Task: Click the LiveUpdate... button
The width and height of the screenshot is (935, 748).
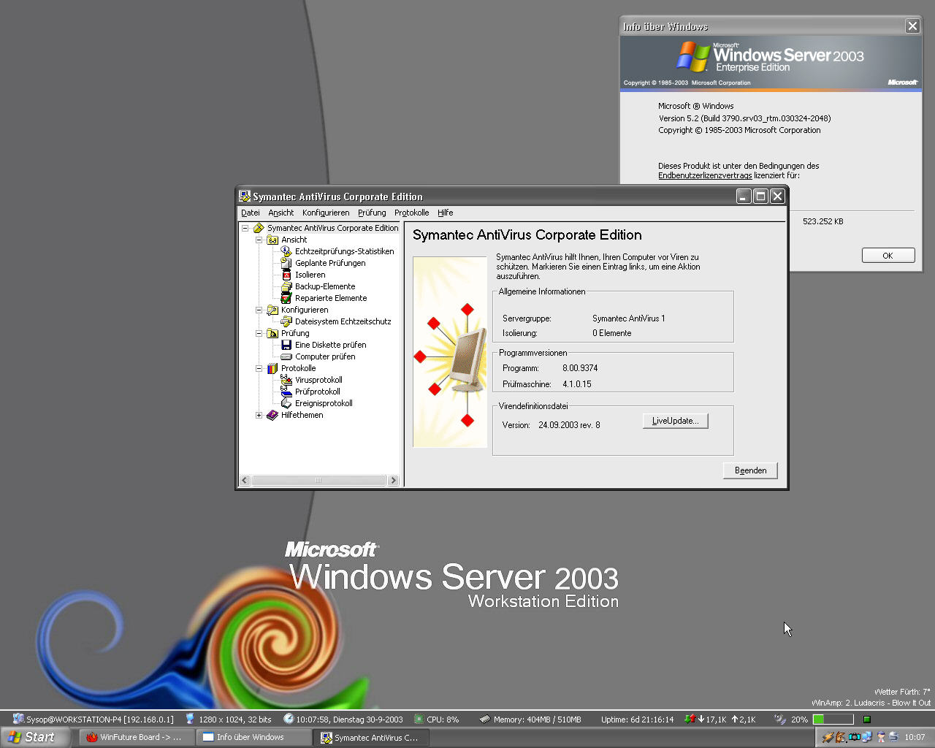Action: click(x=675, y=421)
